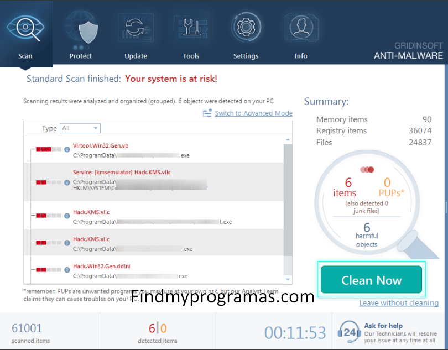Toggle the info icon for Hack.Win32.Gen.dd!ni
The height and width of the screenshot is (350, 448).
tap(67, 269)
